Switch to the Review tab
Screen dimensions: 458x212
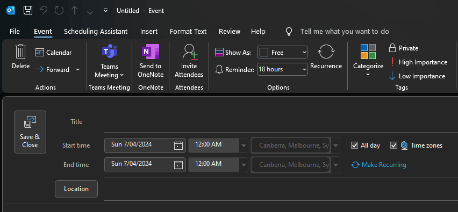pos(230,31)
